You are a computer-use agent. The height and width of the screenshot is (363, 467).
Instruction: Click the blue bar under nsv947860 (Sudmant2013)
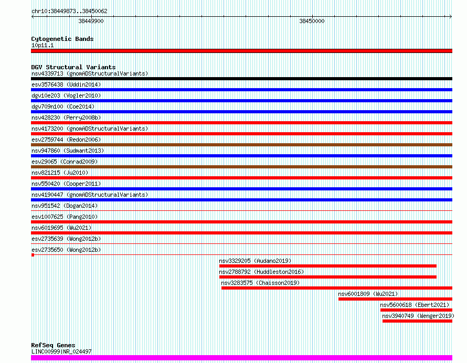[x=241, y=156]
